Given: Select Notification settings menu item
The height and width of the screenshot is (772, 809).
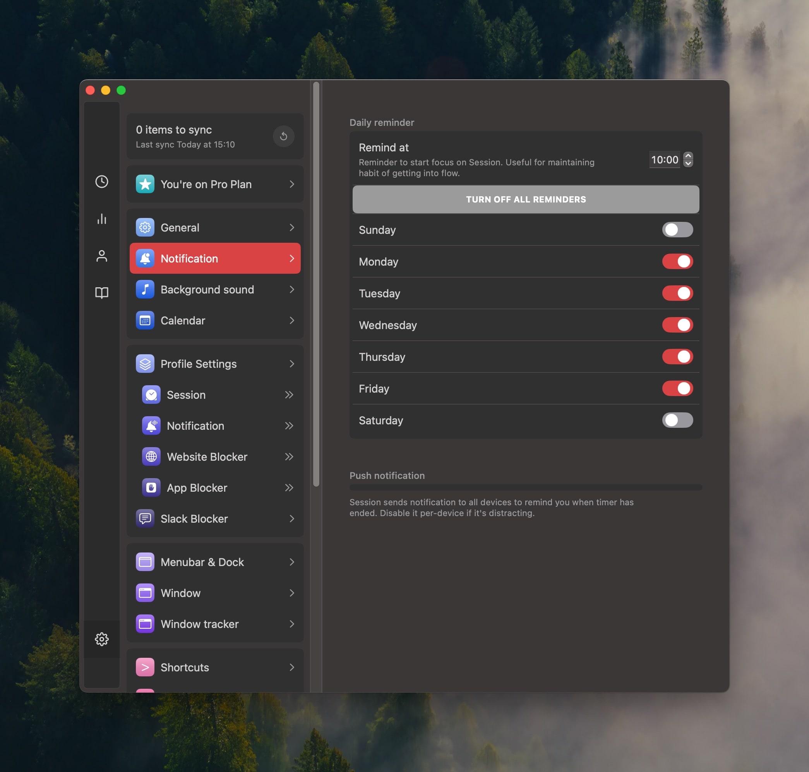Looking at the screenshot, I should pyautogui.click(x=215, y=259).
